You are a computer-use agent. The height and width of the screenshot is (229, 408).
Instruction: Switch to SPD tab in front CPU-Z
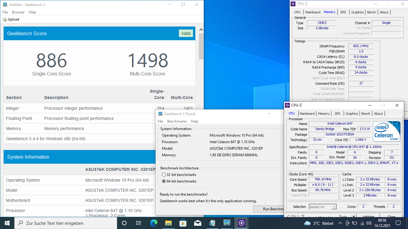(x=337, y=114)
